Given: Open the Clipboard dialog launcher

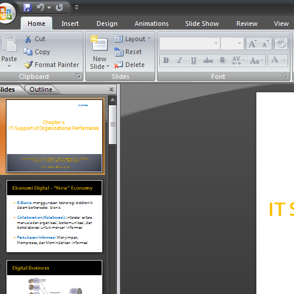Looking at the screenshot, I should click(78, 76).
